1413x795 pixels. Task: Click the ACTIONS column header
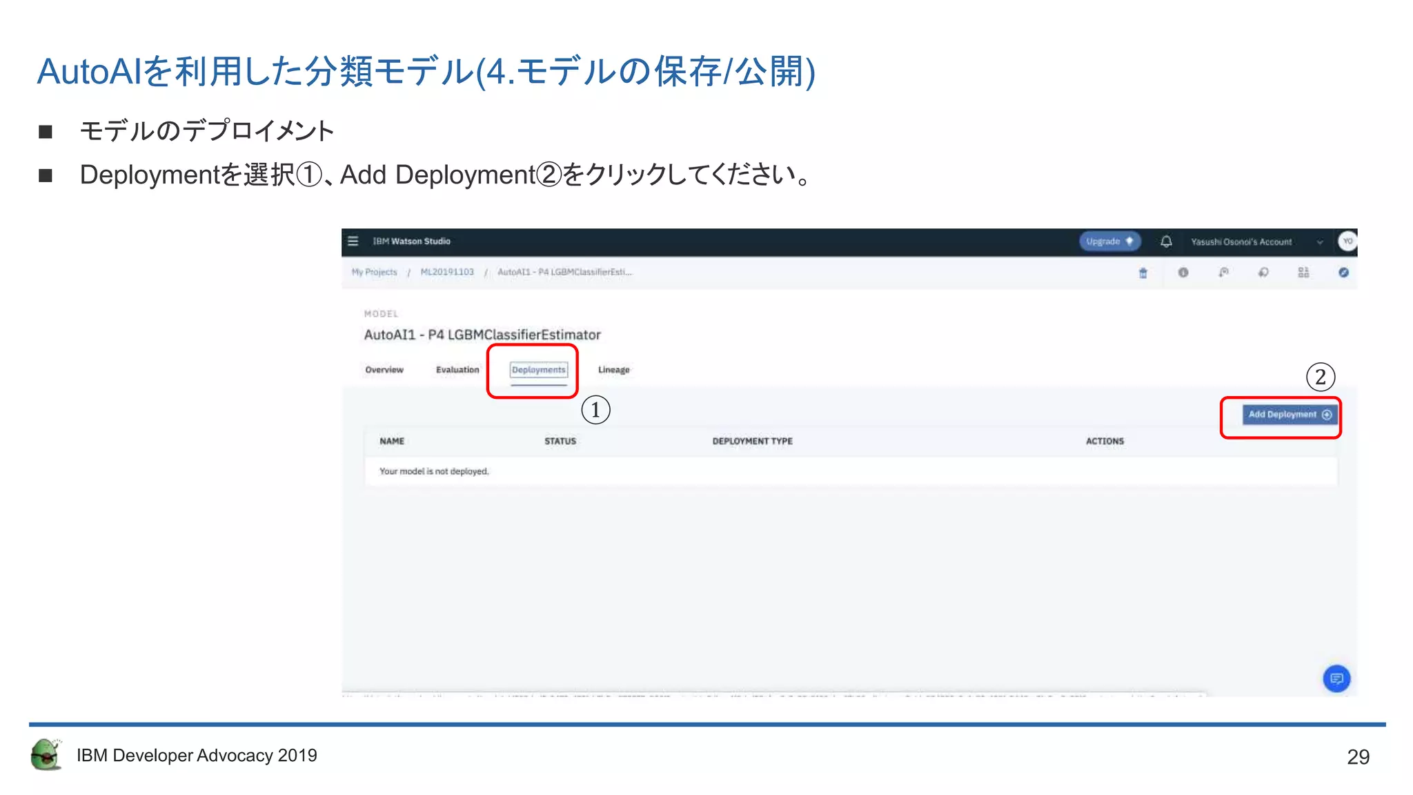point(1105,441)
